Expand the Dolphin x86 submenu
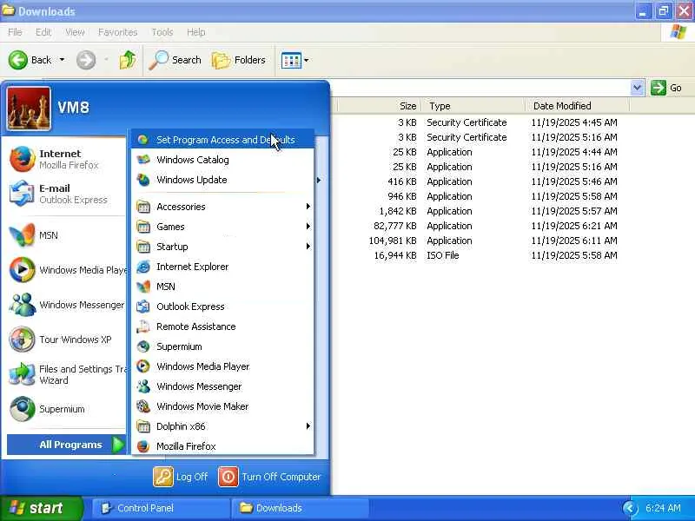The width and height of the screenshot is (695, 521). 222,426
